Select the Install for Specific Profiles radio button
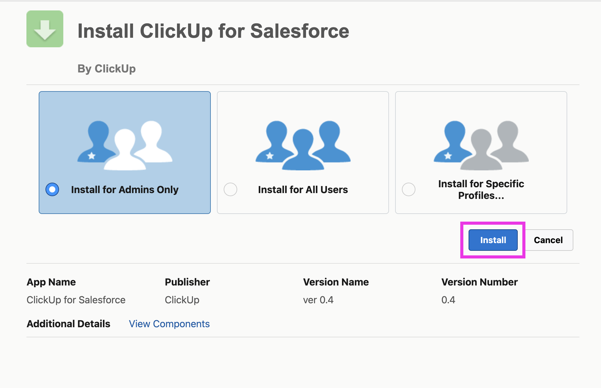The image size is (601, 388). coord(409,189)
